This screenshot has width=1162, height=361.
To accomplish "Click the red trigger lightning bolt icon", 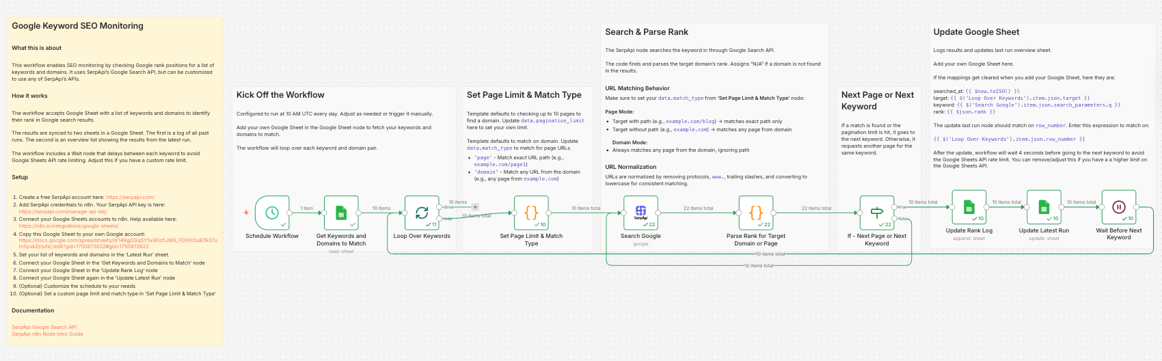I will click(x=246, y=213).
